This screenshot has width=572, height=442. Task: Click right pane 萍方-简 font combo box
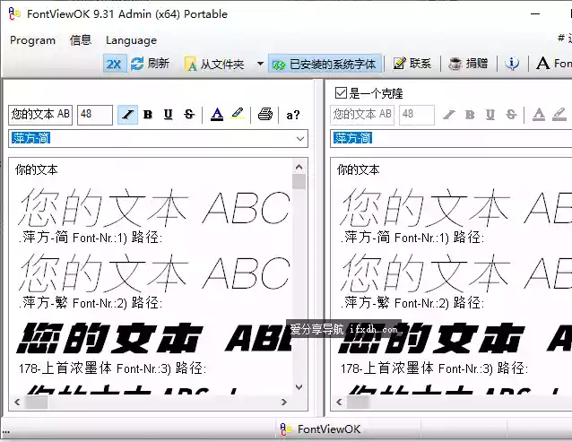(451, 139)
